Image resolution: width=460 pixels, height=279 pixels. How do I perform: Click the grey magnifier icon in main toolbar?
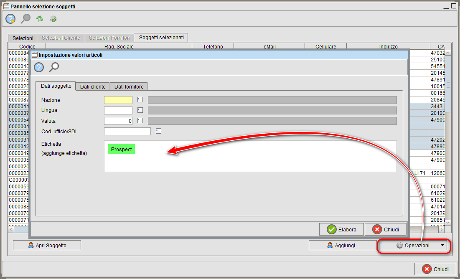pos(25,19)
